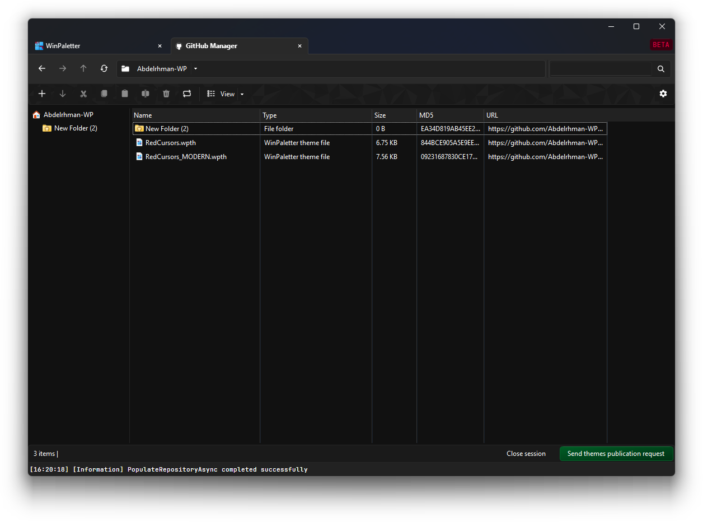Select New Folder (2) in the tree
This screenshot has height=522, width=703.
pyautogui.click(x=76, y=128)
